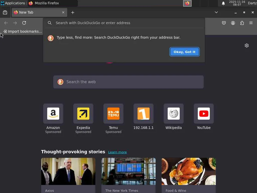Click the Food & Wine source label

[x=176, y=190]
